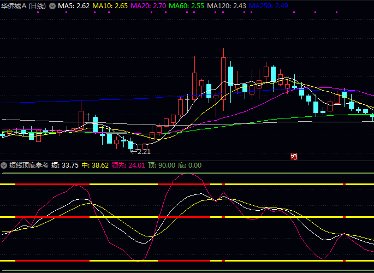Viewport: 374px width, 273px height.
Task: Click the 华侨城A (日线) stock title
Action: coord(23,6)
